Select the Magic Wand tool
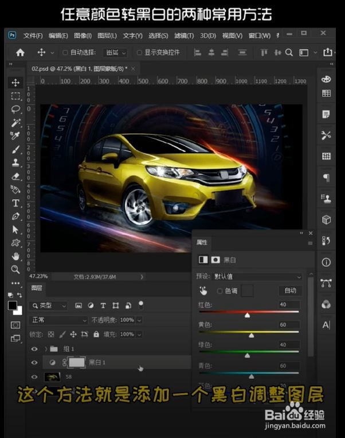This screenshot has height=438, width=345. click(x=15, y=123)
